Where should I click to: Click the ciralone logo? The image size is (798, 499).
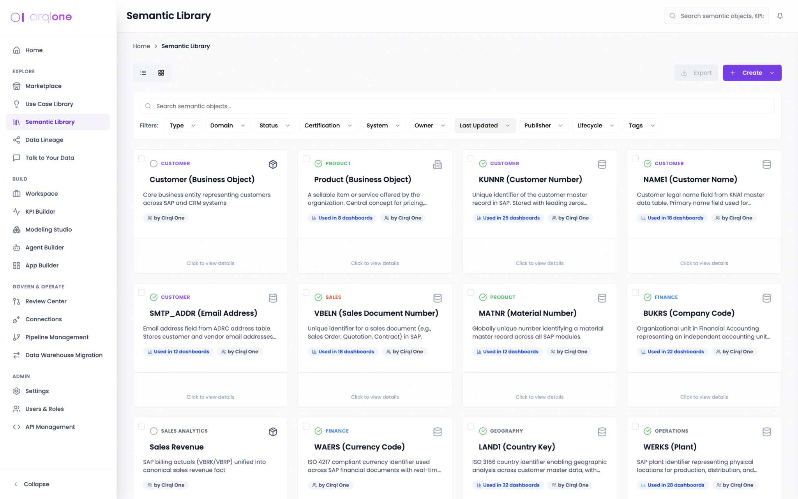[41, 17]
